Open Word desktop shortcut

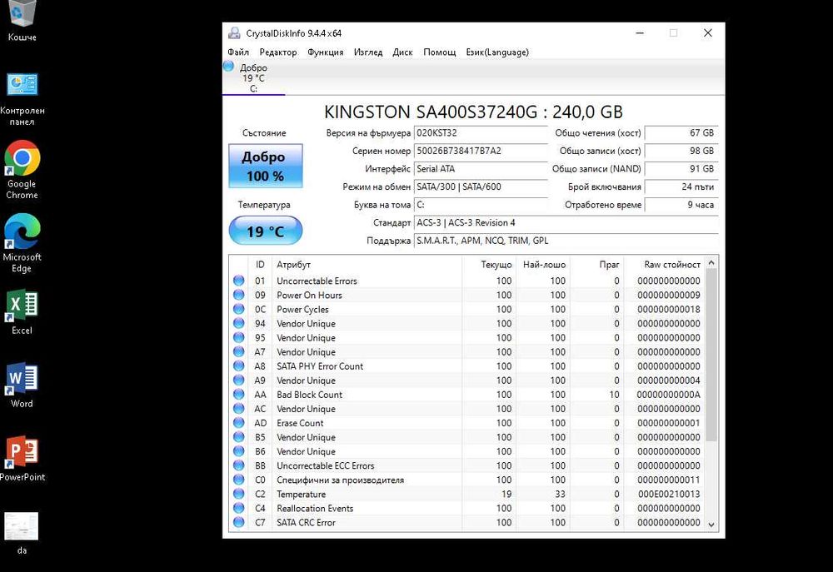[x=22, y=385]
